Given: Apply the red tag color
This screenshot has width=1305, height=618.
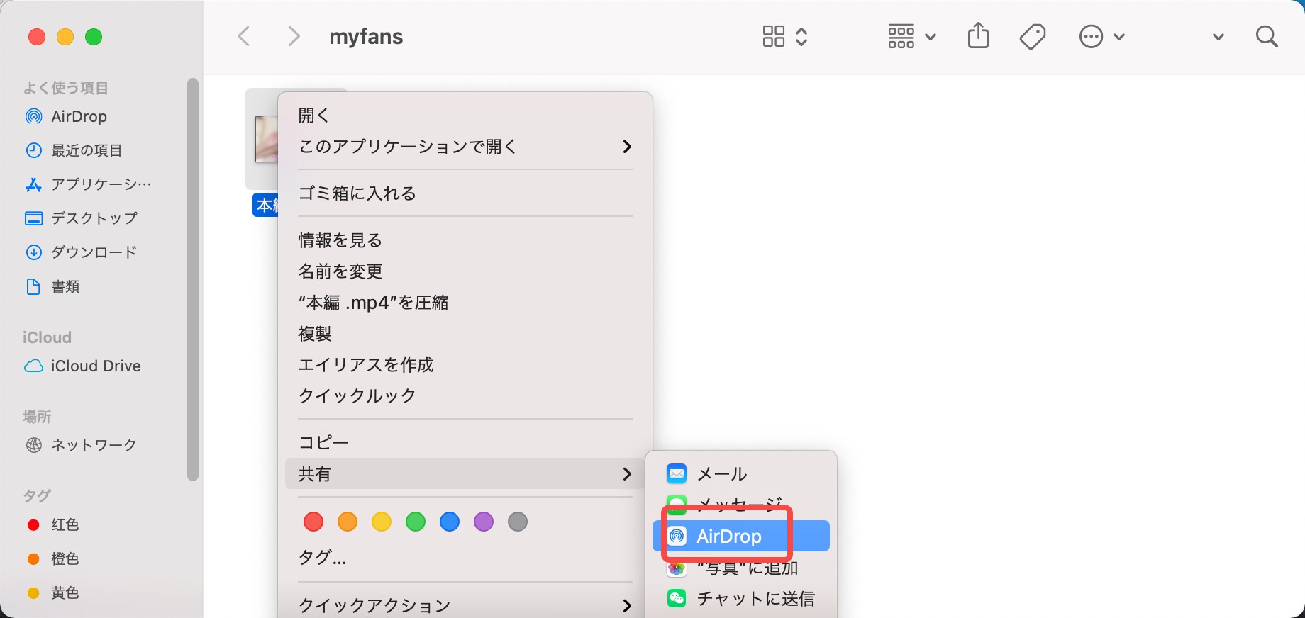Looking at the screenshot, I should [x=313, y=522].
